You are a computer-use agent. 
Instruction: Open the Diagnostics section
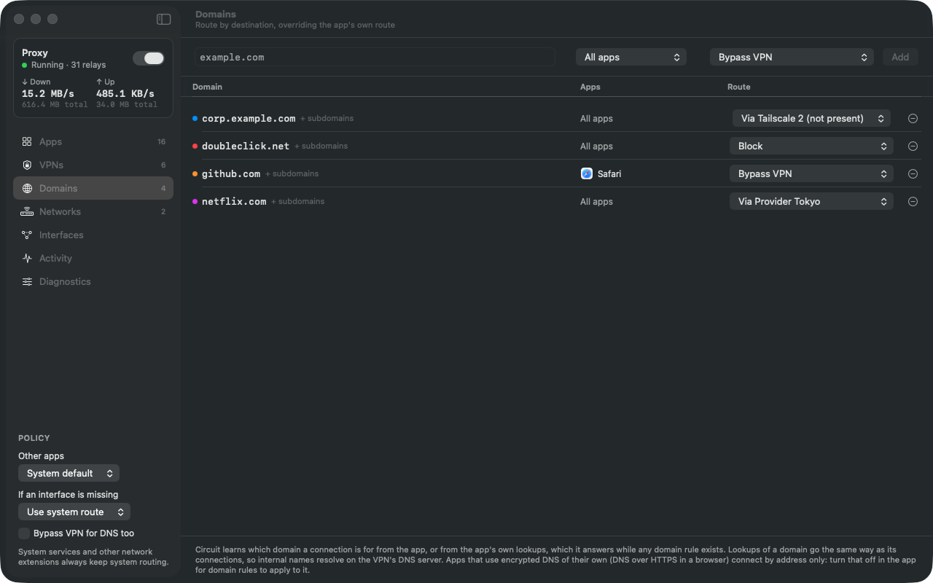coord(93,281)
